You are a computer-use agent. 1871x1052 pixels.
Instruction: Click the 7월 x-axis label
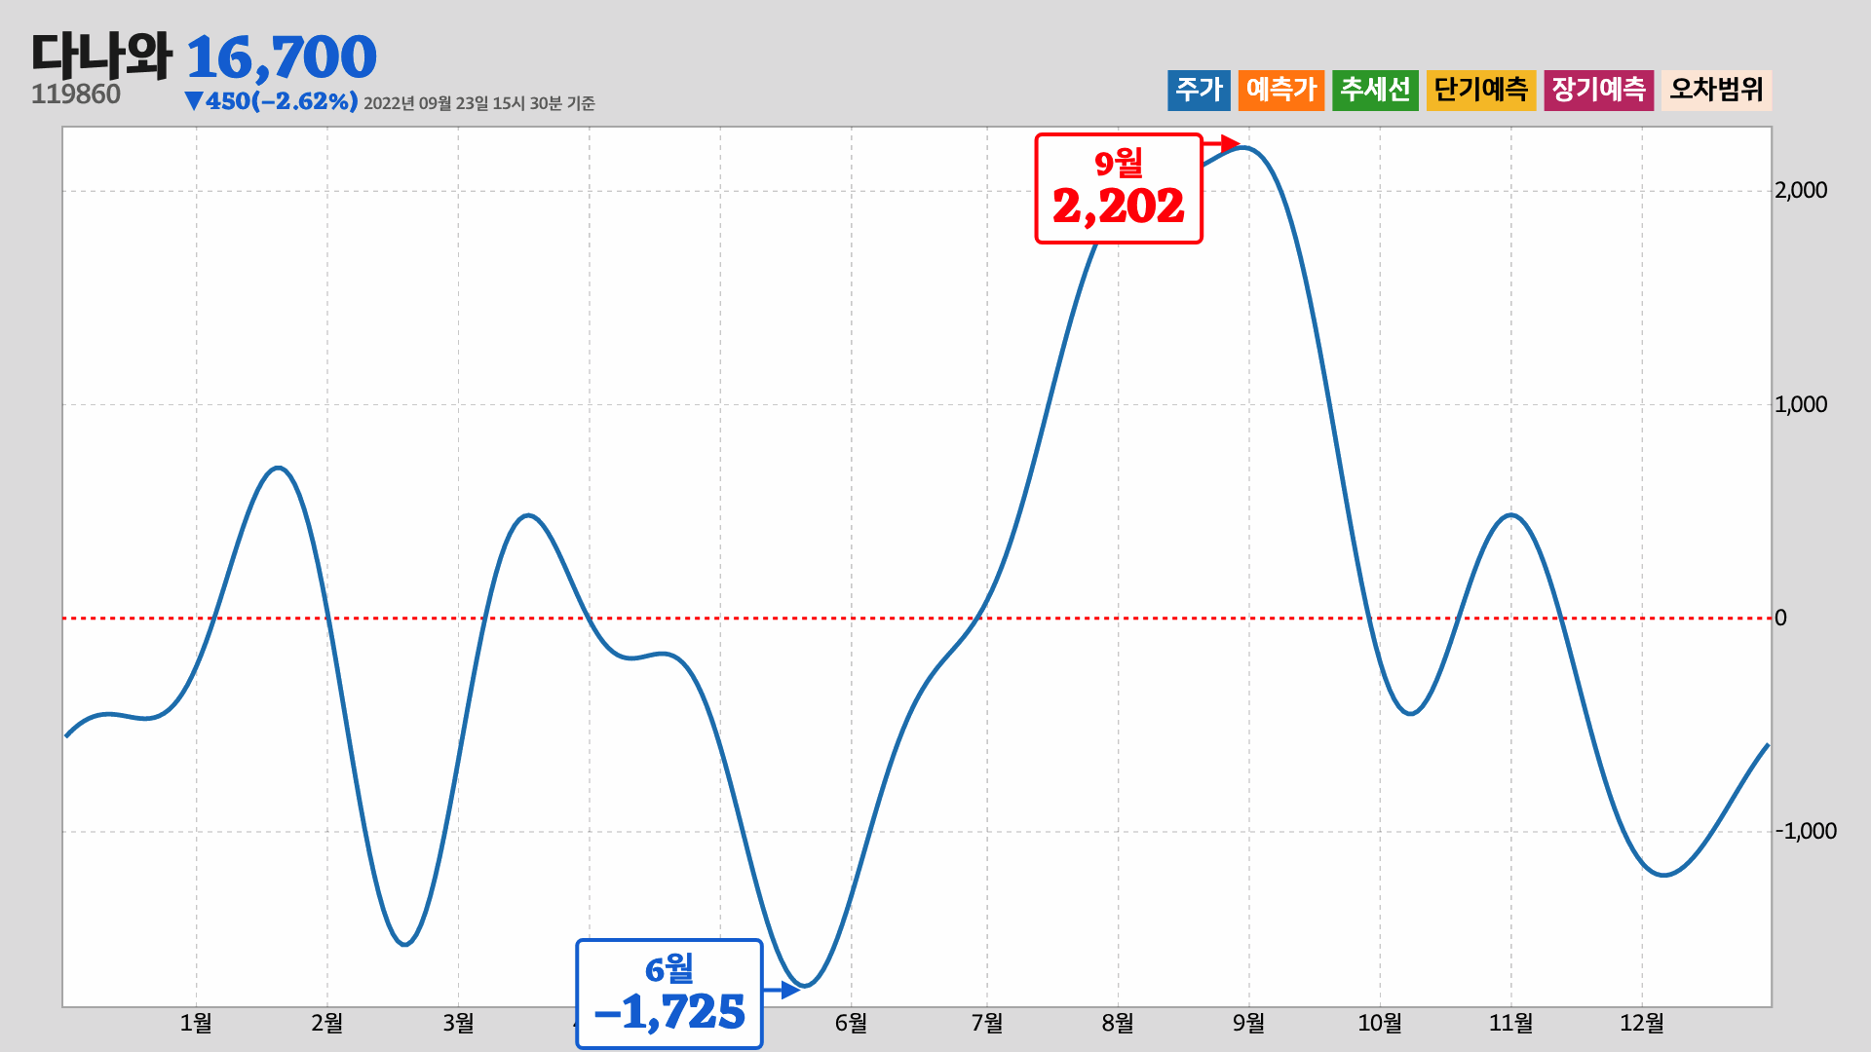click(x=987, y=1023)
